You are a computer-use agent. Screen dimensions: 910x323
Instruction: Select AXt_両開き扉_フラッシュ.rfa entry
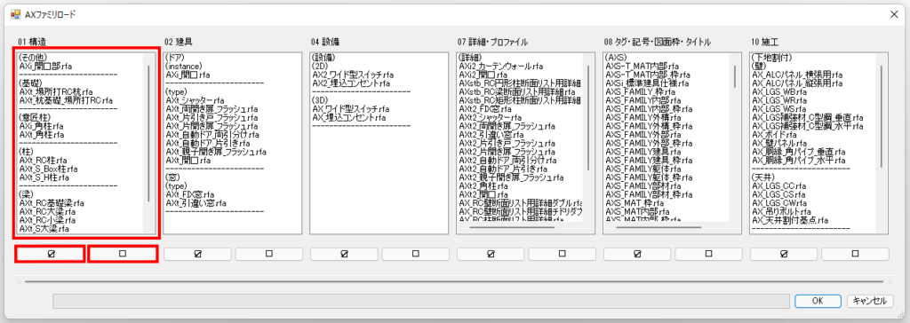pos(212,109)
